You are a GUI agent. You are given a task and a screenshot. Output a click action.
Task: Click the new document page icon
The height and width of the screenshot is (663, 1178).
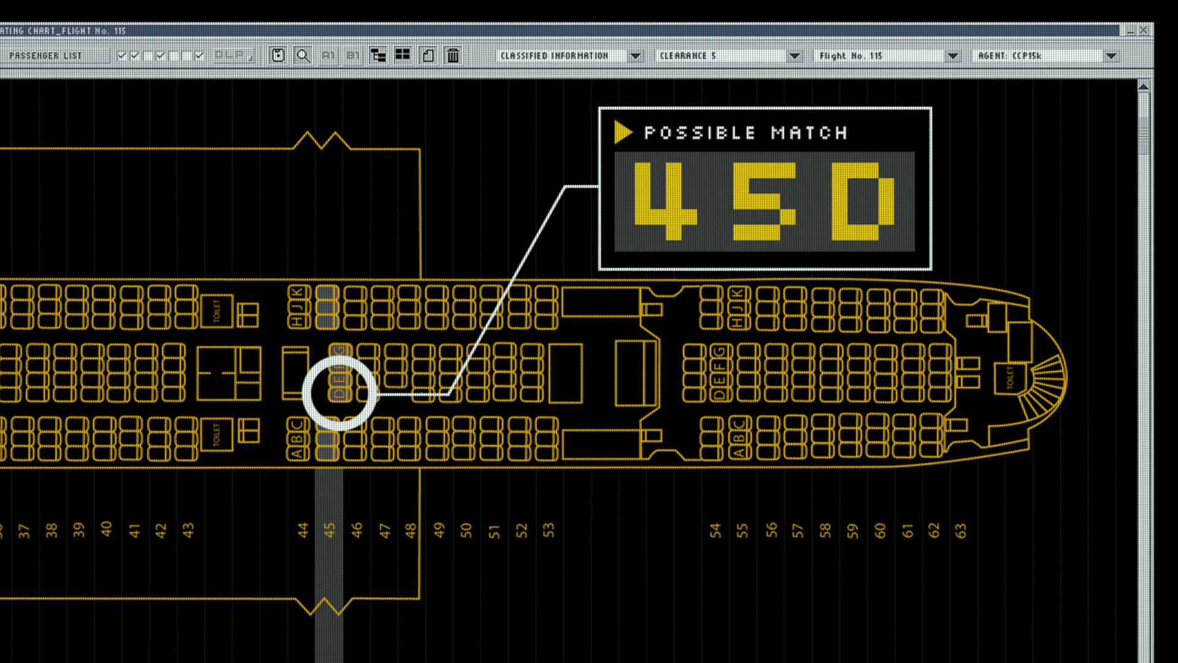428,55
